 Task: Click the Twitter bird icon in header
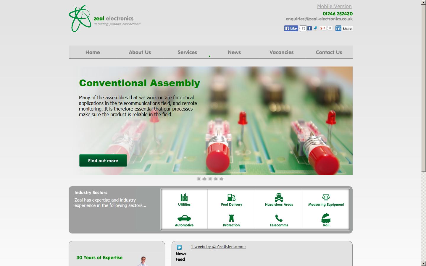tap(315, 28)
